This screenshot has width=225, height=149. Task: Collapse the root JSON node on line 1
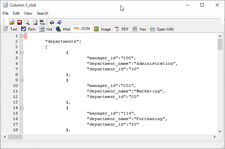(22, 36)
